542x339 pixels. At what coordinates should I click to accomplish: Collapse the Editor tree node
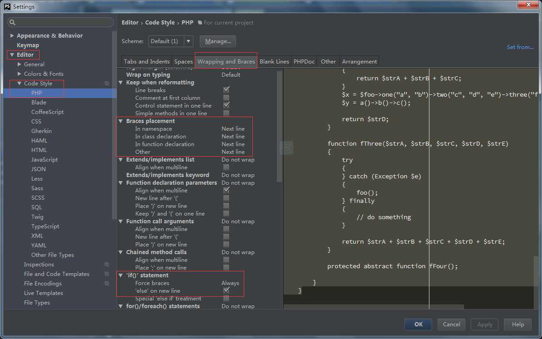click(x=12, y=54)
